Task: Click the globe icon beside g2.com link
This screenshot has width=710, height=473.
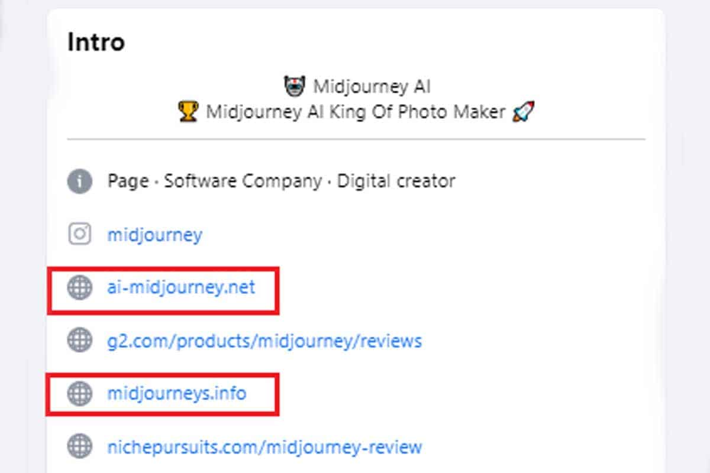Action: tap(79, 341)
